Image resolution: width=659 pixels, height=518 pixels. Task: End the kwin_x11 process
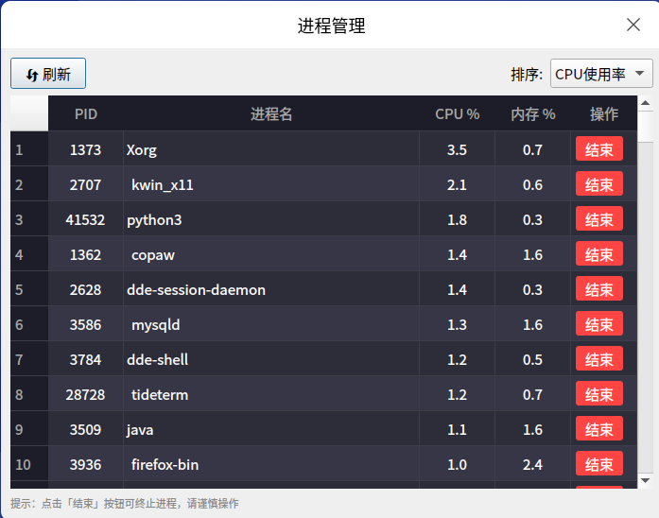click(x=598, y=183)
